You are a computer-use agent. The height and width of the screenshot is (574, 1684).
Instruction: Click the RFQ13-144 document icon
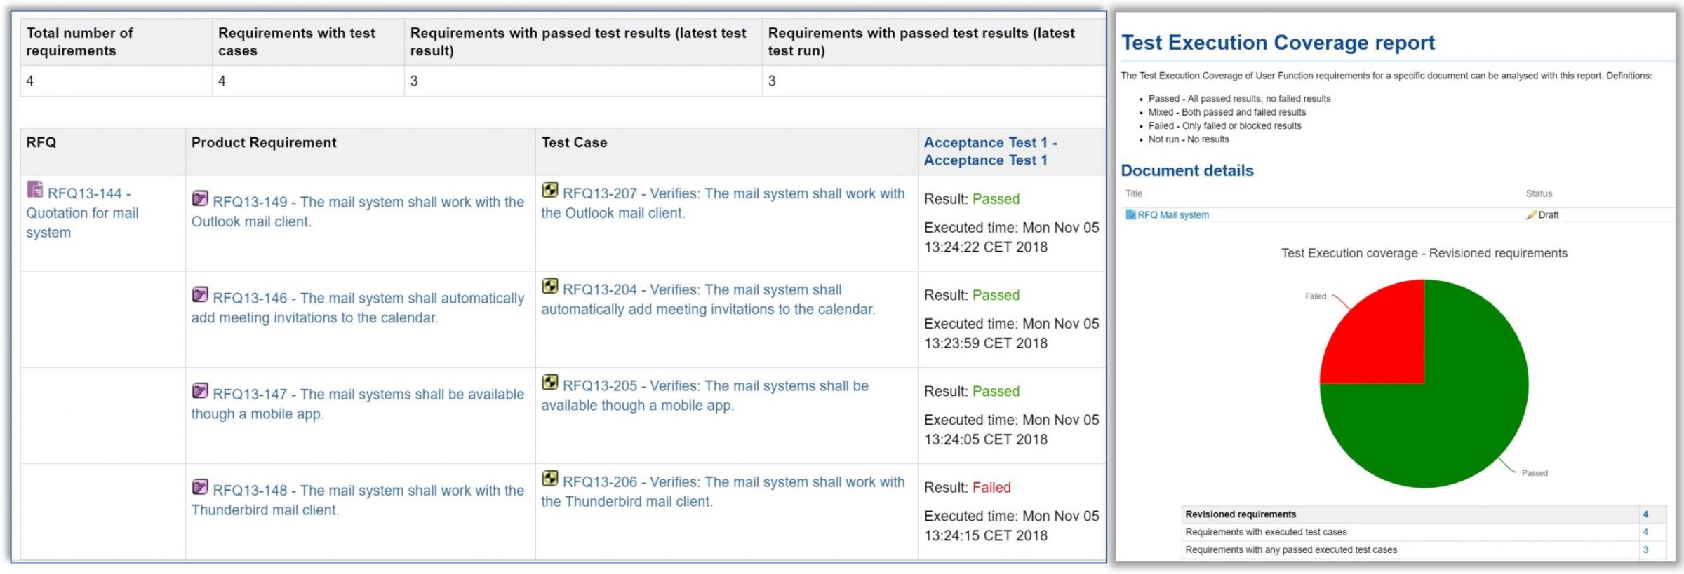34,189
